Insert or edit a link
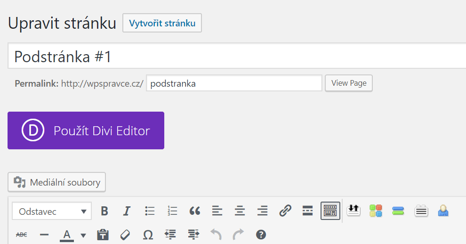Screen dimensions: 466x244 [x=285, y=211]
